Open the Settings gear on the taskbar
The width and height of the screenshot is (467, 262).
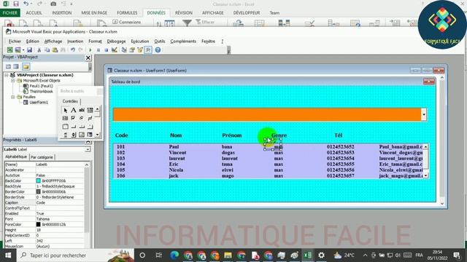(x=321, y=255)
